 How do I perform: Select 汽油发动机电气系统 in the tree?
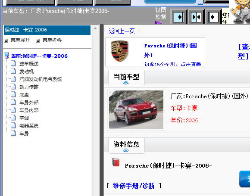[x=41, y=79]
